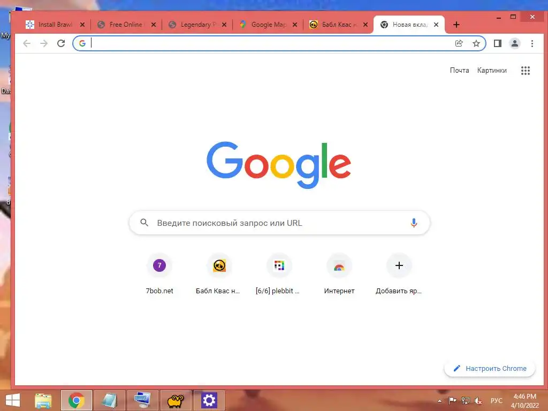Open the computer keyboard taskbar app

click(142, 400)
